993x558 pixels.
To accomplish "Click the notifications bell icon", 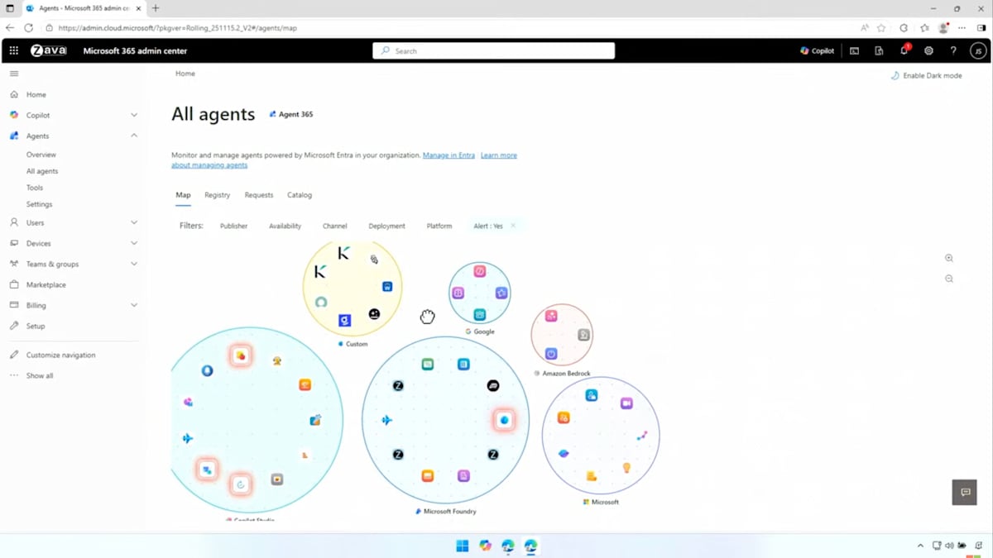I will 904,50.
